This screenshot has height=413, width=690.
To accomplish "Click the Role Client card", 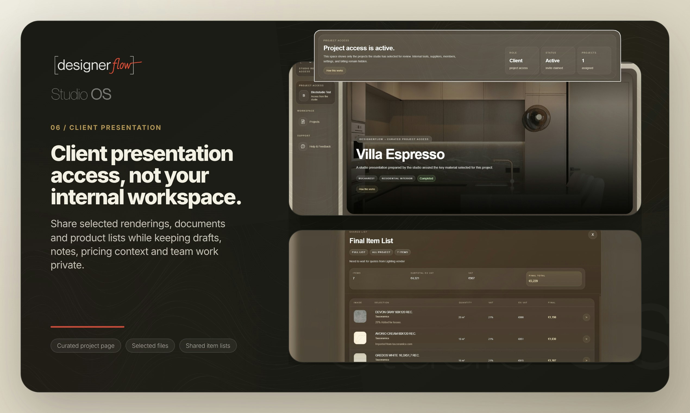I will 522,60.
